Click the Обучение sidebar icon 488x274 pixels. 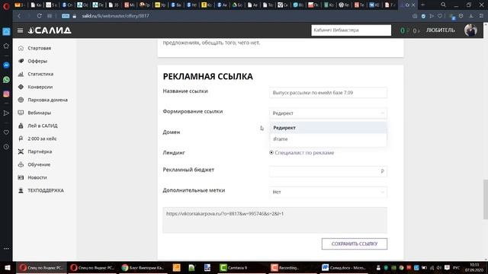click(x=21, y=164)
